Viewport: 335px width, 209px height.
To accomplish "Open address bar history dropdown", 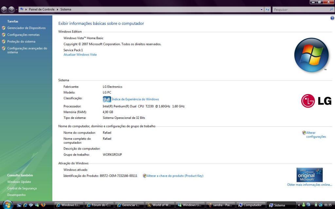I will [x=261, y=9].
